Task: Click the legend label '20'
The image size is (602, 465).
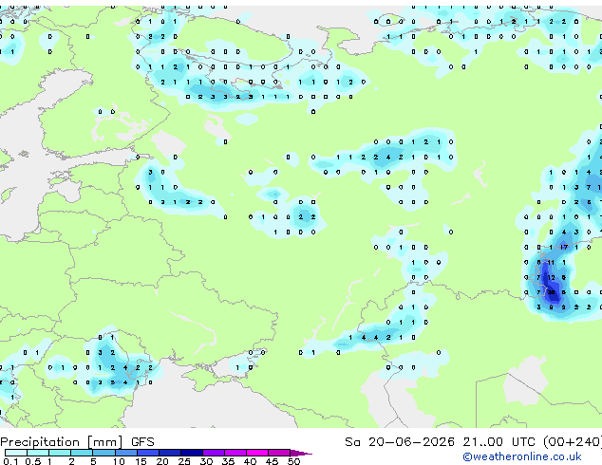Action: [x=162, y=461]
